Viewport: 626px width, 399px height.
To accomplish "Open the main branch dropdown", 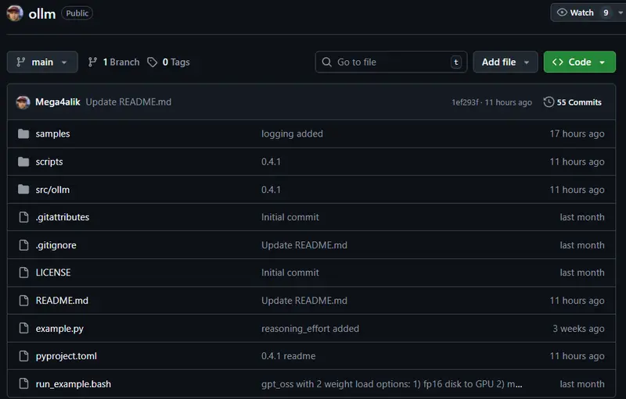I will [x=42, y=62].
